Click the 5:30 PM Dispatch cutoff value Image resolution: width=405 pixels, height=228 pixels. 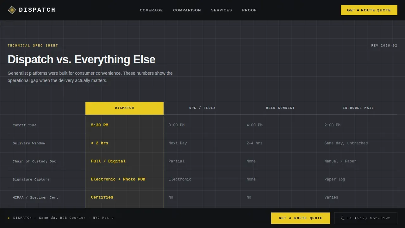(x=99, y=125)
